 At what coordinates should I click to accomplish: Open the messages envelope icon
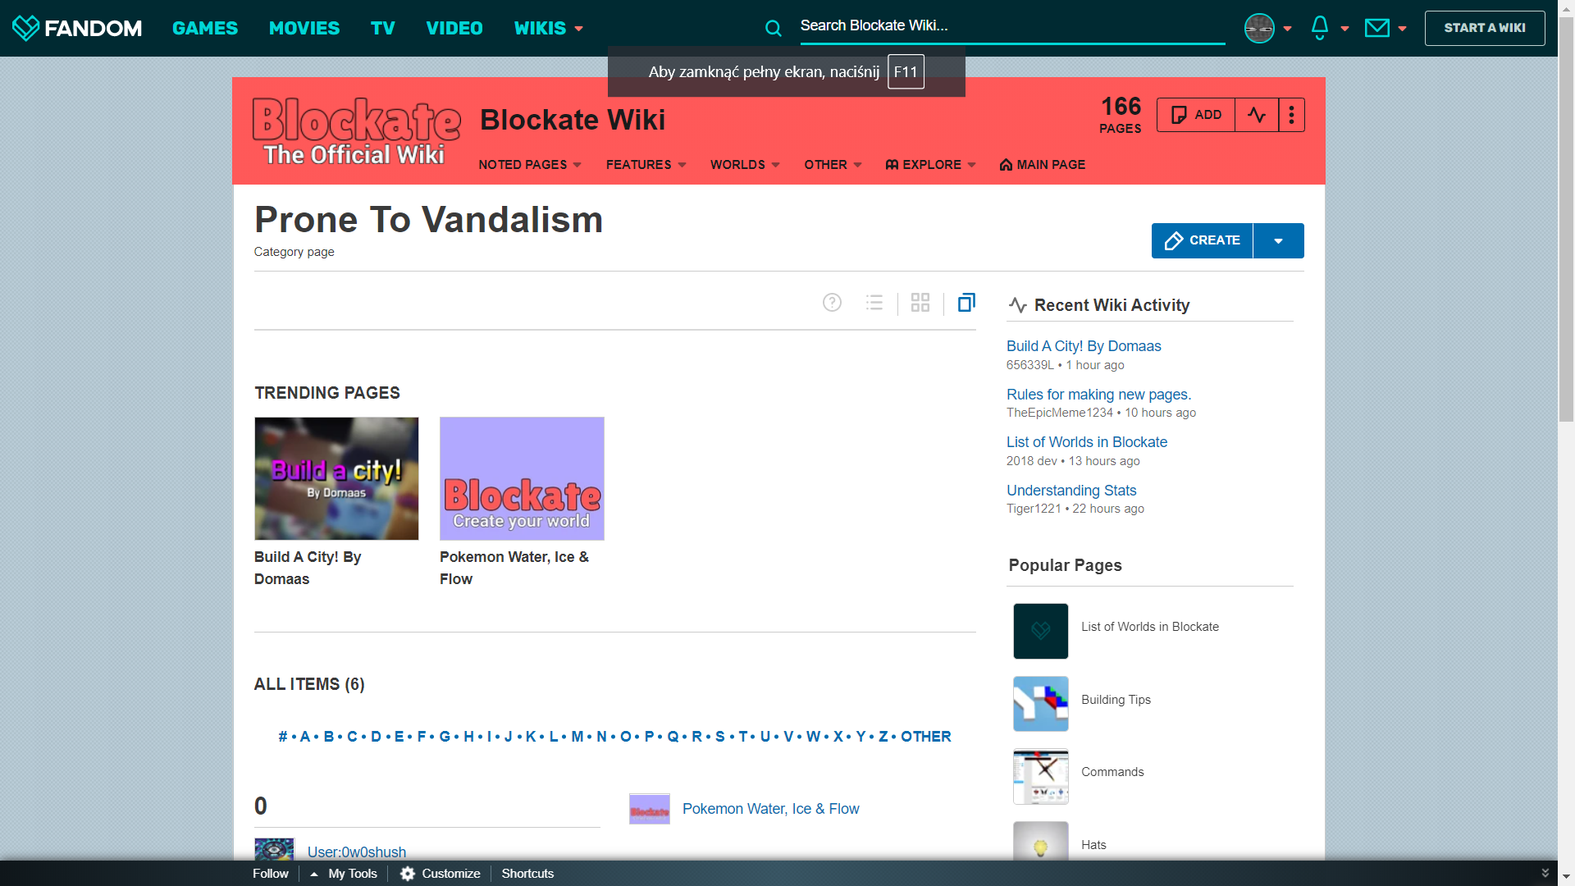[1376, 28]
